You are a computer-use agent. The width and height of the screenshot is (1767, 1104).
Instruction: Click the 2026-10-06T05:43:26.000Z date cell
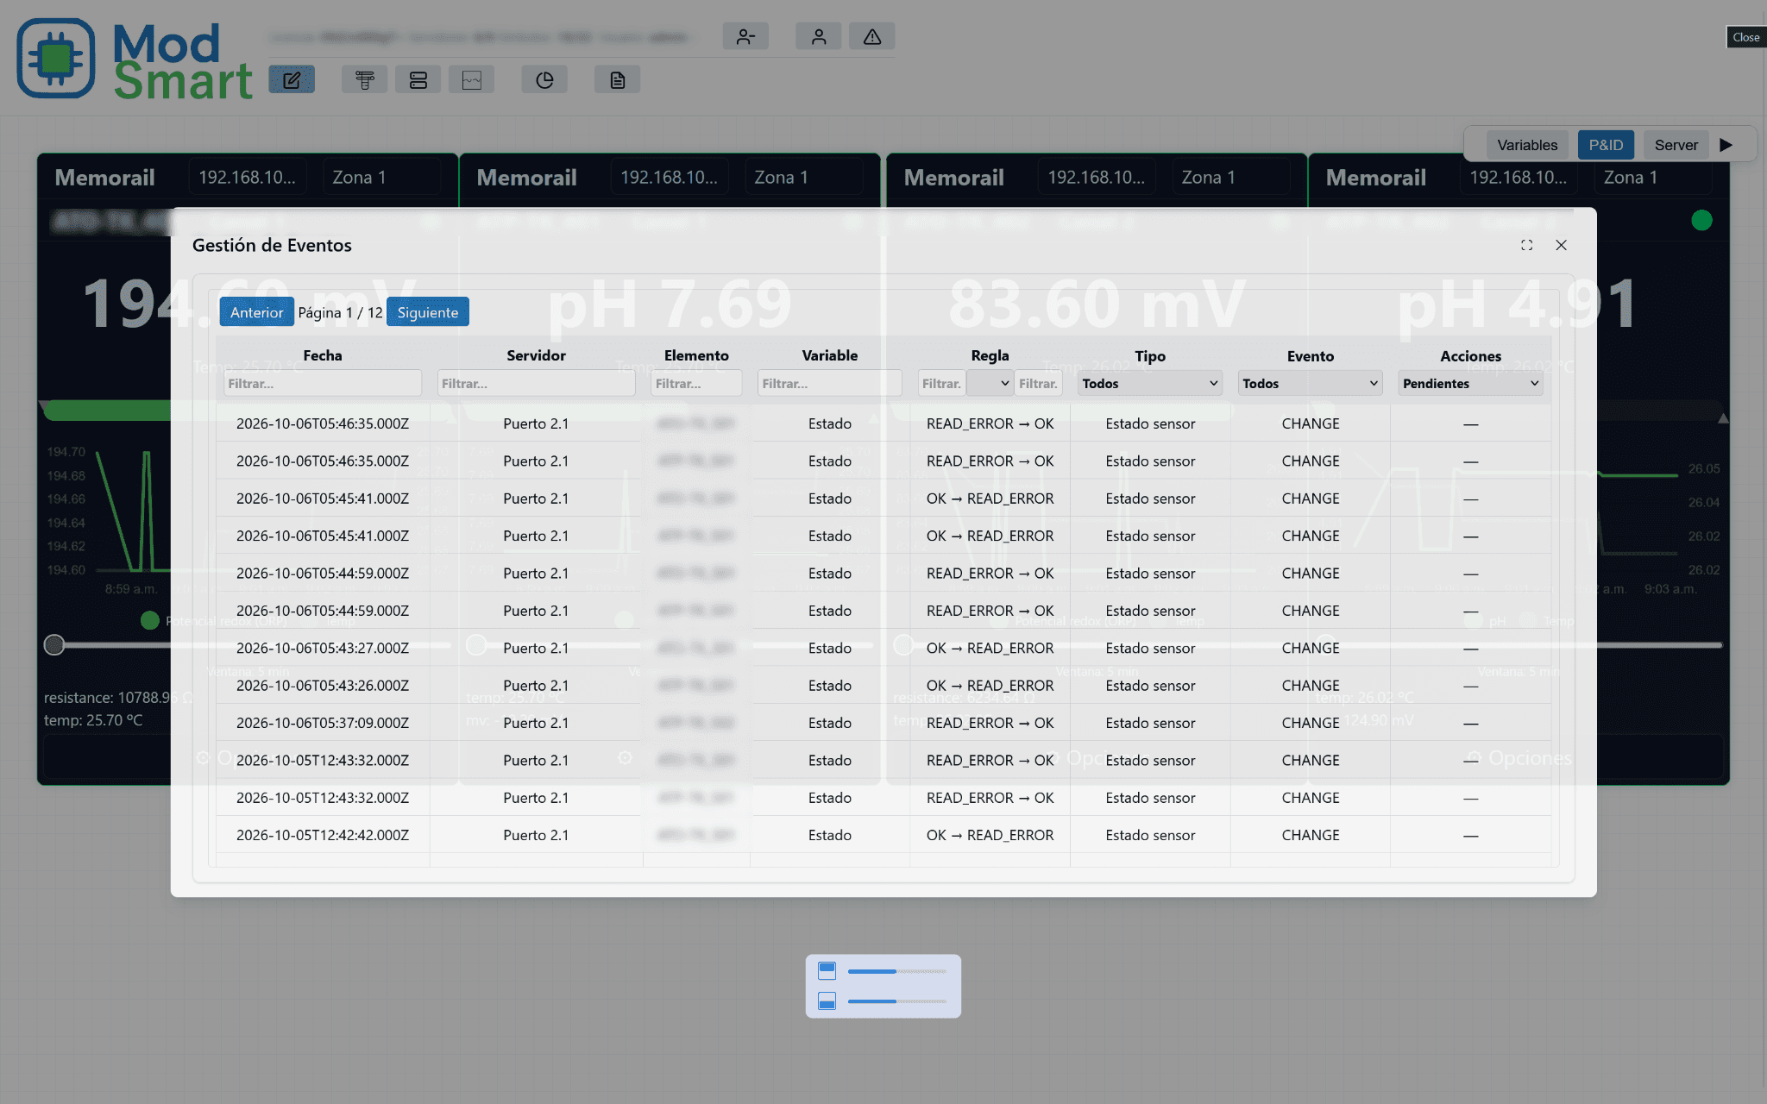click(x=323, y=686)
